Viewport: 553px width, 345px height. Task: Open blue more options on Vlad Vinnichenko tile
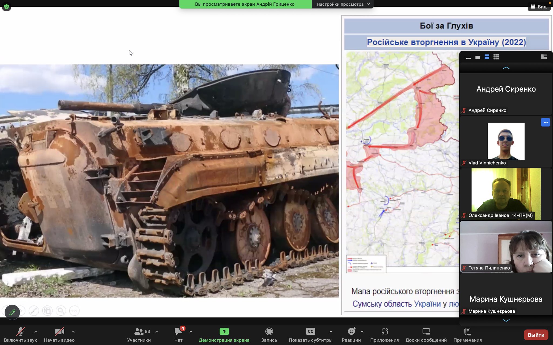(545, 122)
